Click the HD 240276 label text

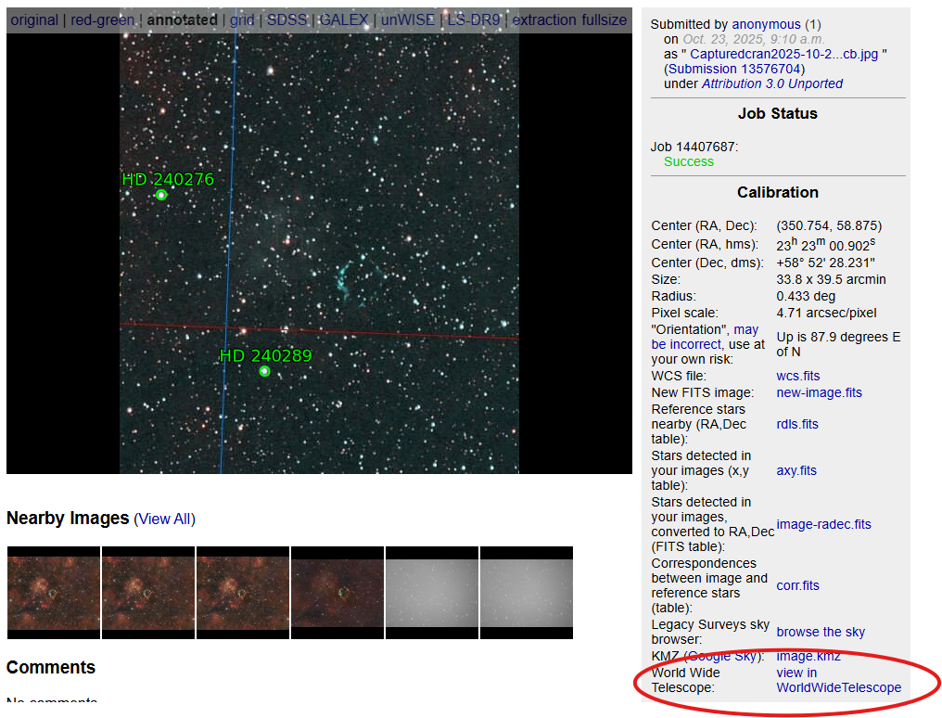[x=168, y=179]
